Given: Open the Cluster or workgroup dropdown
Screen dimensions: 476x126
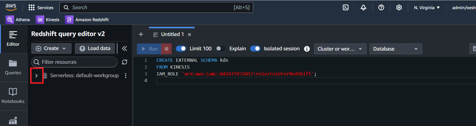Looking at the screenshot, I should click(340, 49).
